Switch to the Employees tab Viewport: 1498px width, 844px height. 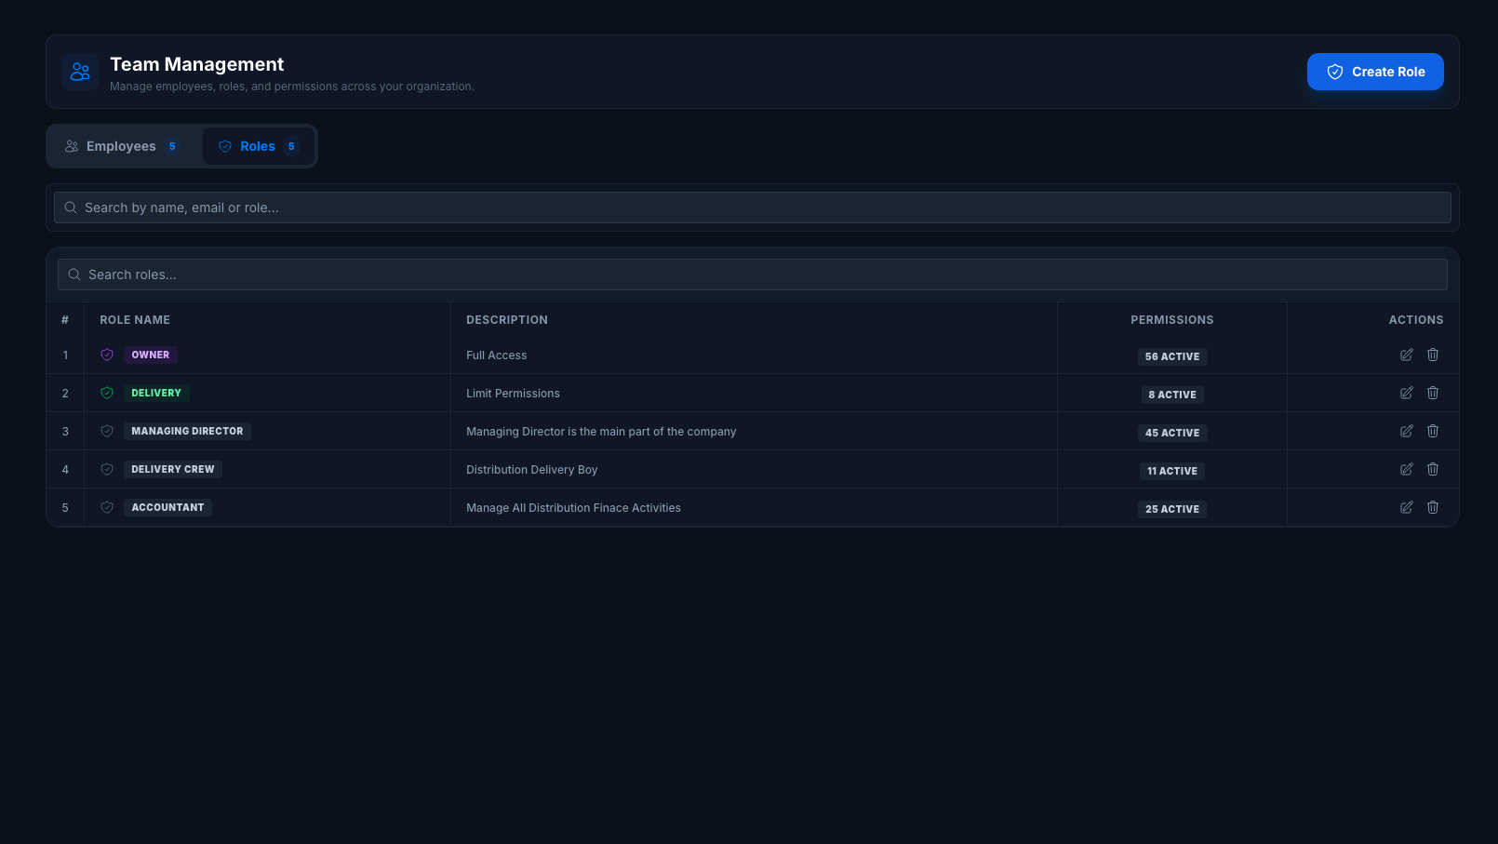(x=123, y=146)
